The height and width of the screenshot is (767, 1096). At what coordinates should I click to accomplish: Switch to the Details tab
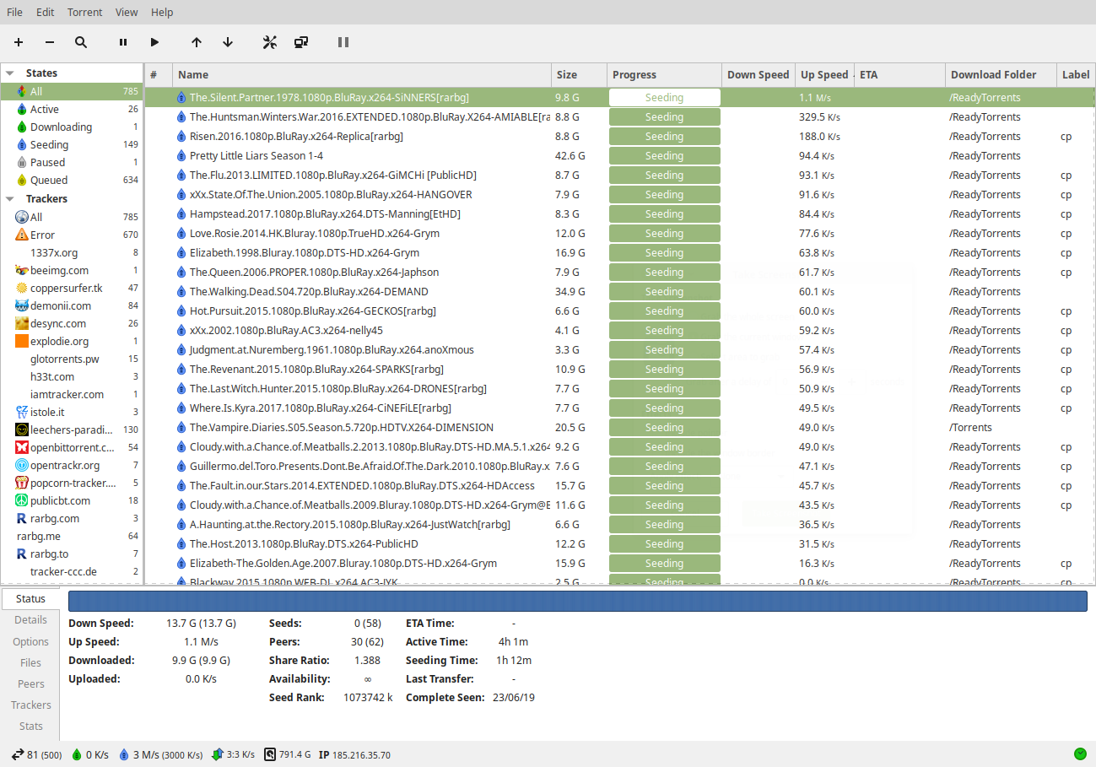point(30,619)
